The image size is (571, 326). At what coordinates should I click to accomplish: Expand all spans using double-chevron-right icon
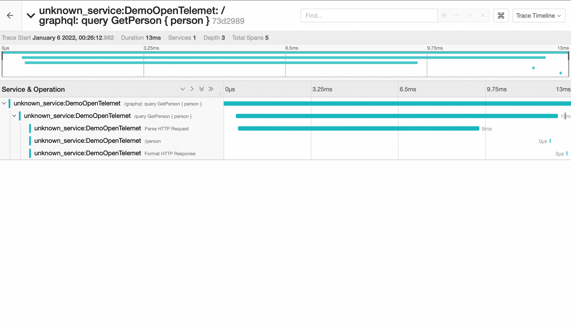(211, 89)
